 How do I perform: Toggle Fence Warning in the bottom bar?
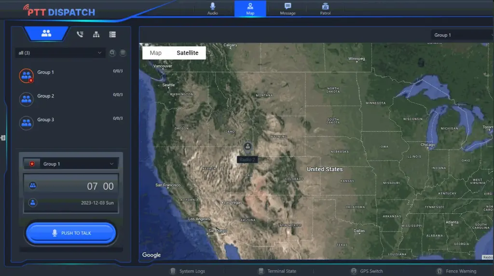pyautogui.click(x=439, y=271)
